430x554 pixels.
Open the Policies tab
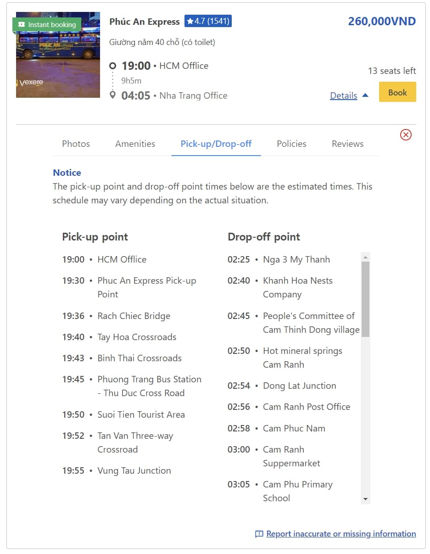[291, 144]
